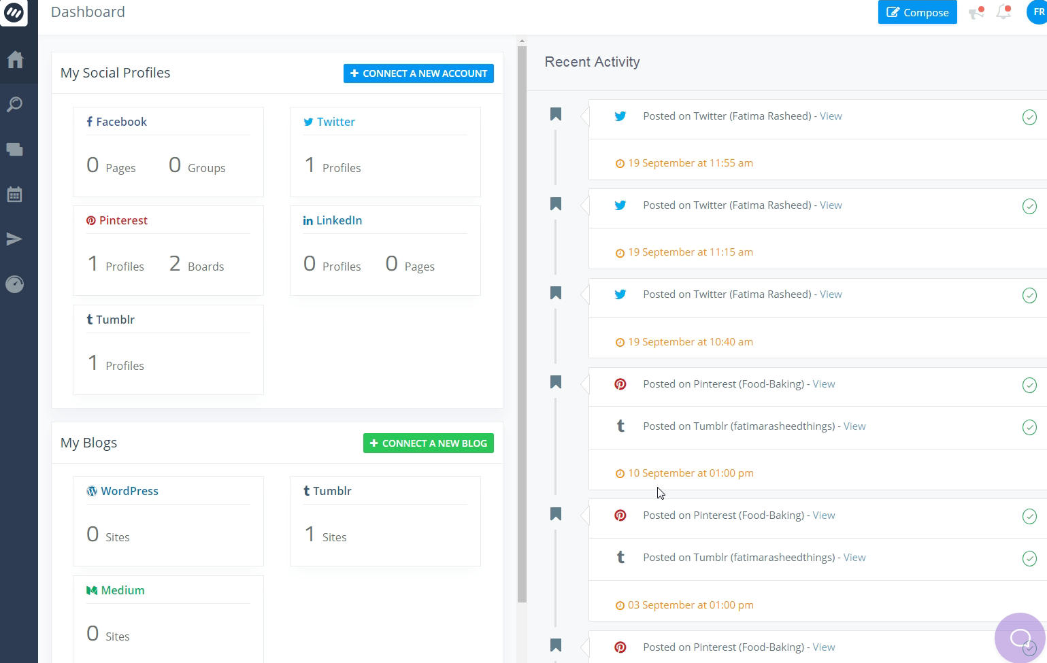This screenshot has height=663, width=1047.
Task: Click '19 September at 10:40 am' timestamp
Action: (x=691, y=342)
